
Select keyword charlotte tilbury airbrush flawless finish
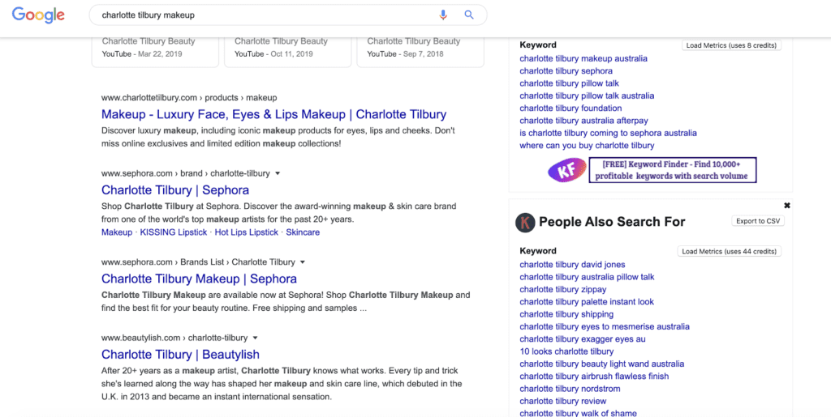[x=594, y=377]
